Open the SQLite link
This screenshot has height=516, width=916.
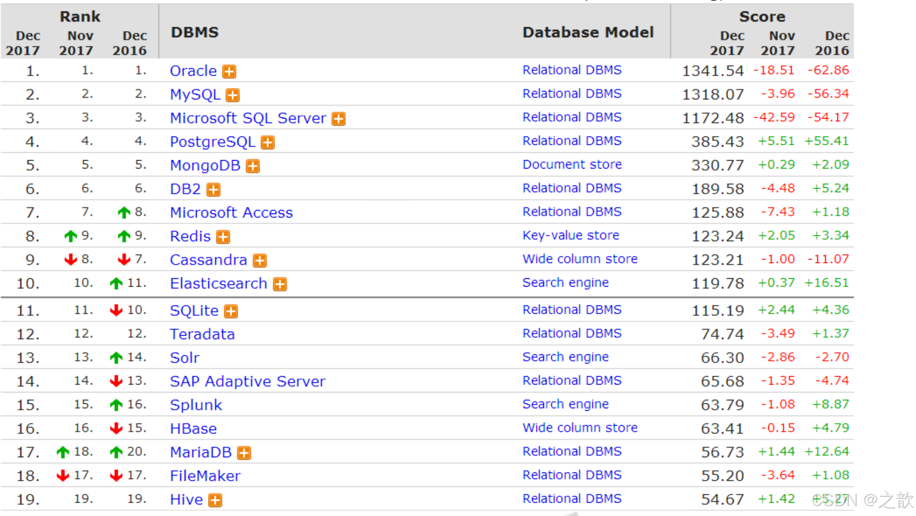(194, 311)
